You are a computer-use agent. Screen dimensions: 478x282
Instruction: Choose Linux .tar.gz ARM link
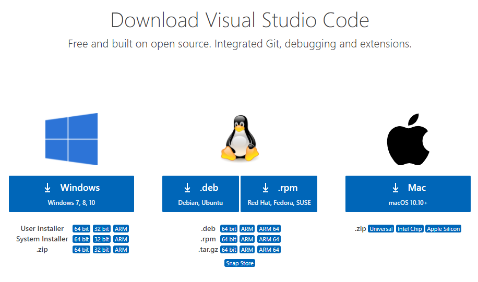pos(247,249)
